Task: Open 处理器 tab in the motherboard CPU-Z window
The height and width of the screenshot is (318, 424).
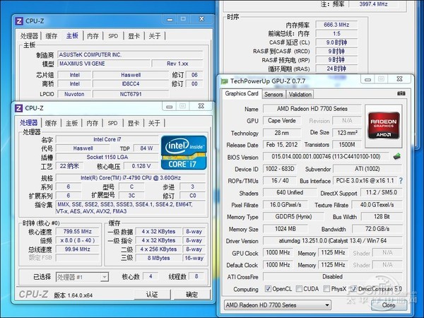Action: [29, 36]
